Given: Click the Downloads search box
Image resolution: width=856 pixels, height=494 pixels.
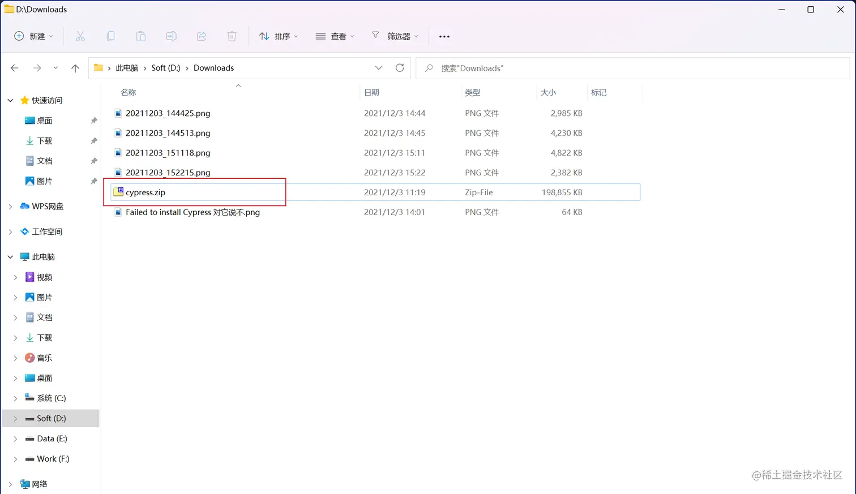Looking at the screenshot, I should point(633,68).
